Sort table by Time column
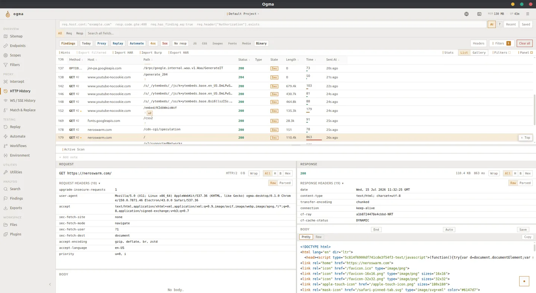The image size is (536, 293). pos(311,60)
